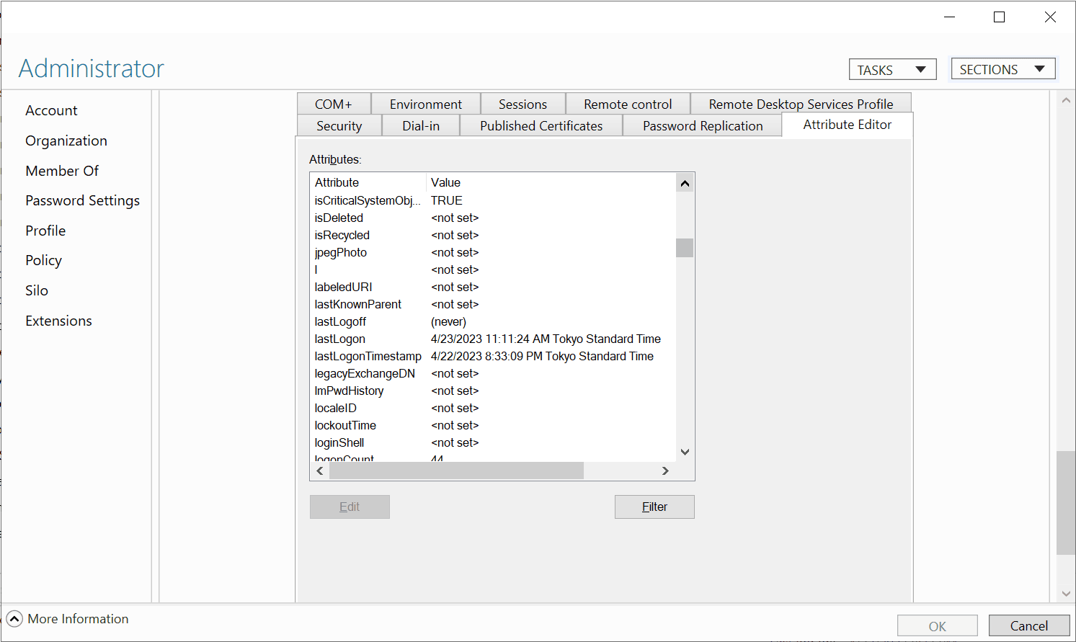Select the Password Replication tab
This screenshot has height=642, width=1076.
click(x=703, y=126)
